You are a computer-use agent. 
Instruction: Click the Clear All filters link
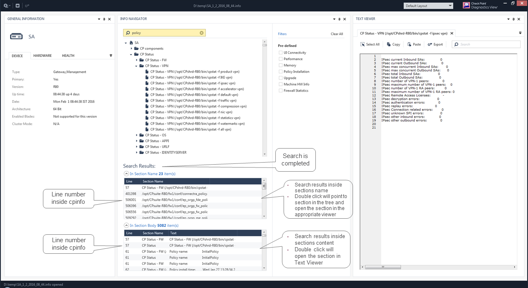337,34
